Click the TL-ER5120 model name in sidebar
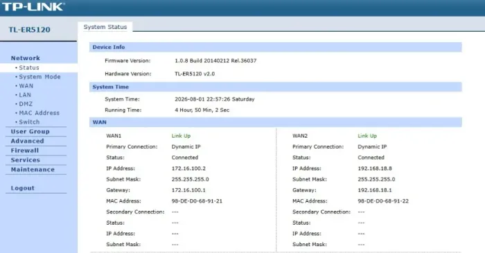Image resolution: width=485 pixels, height=253 pixels. click(x=29, y=30)
